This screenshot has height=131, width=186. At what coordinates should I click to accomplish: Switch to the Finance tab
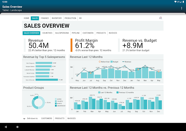45,18
